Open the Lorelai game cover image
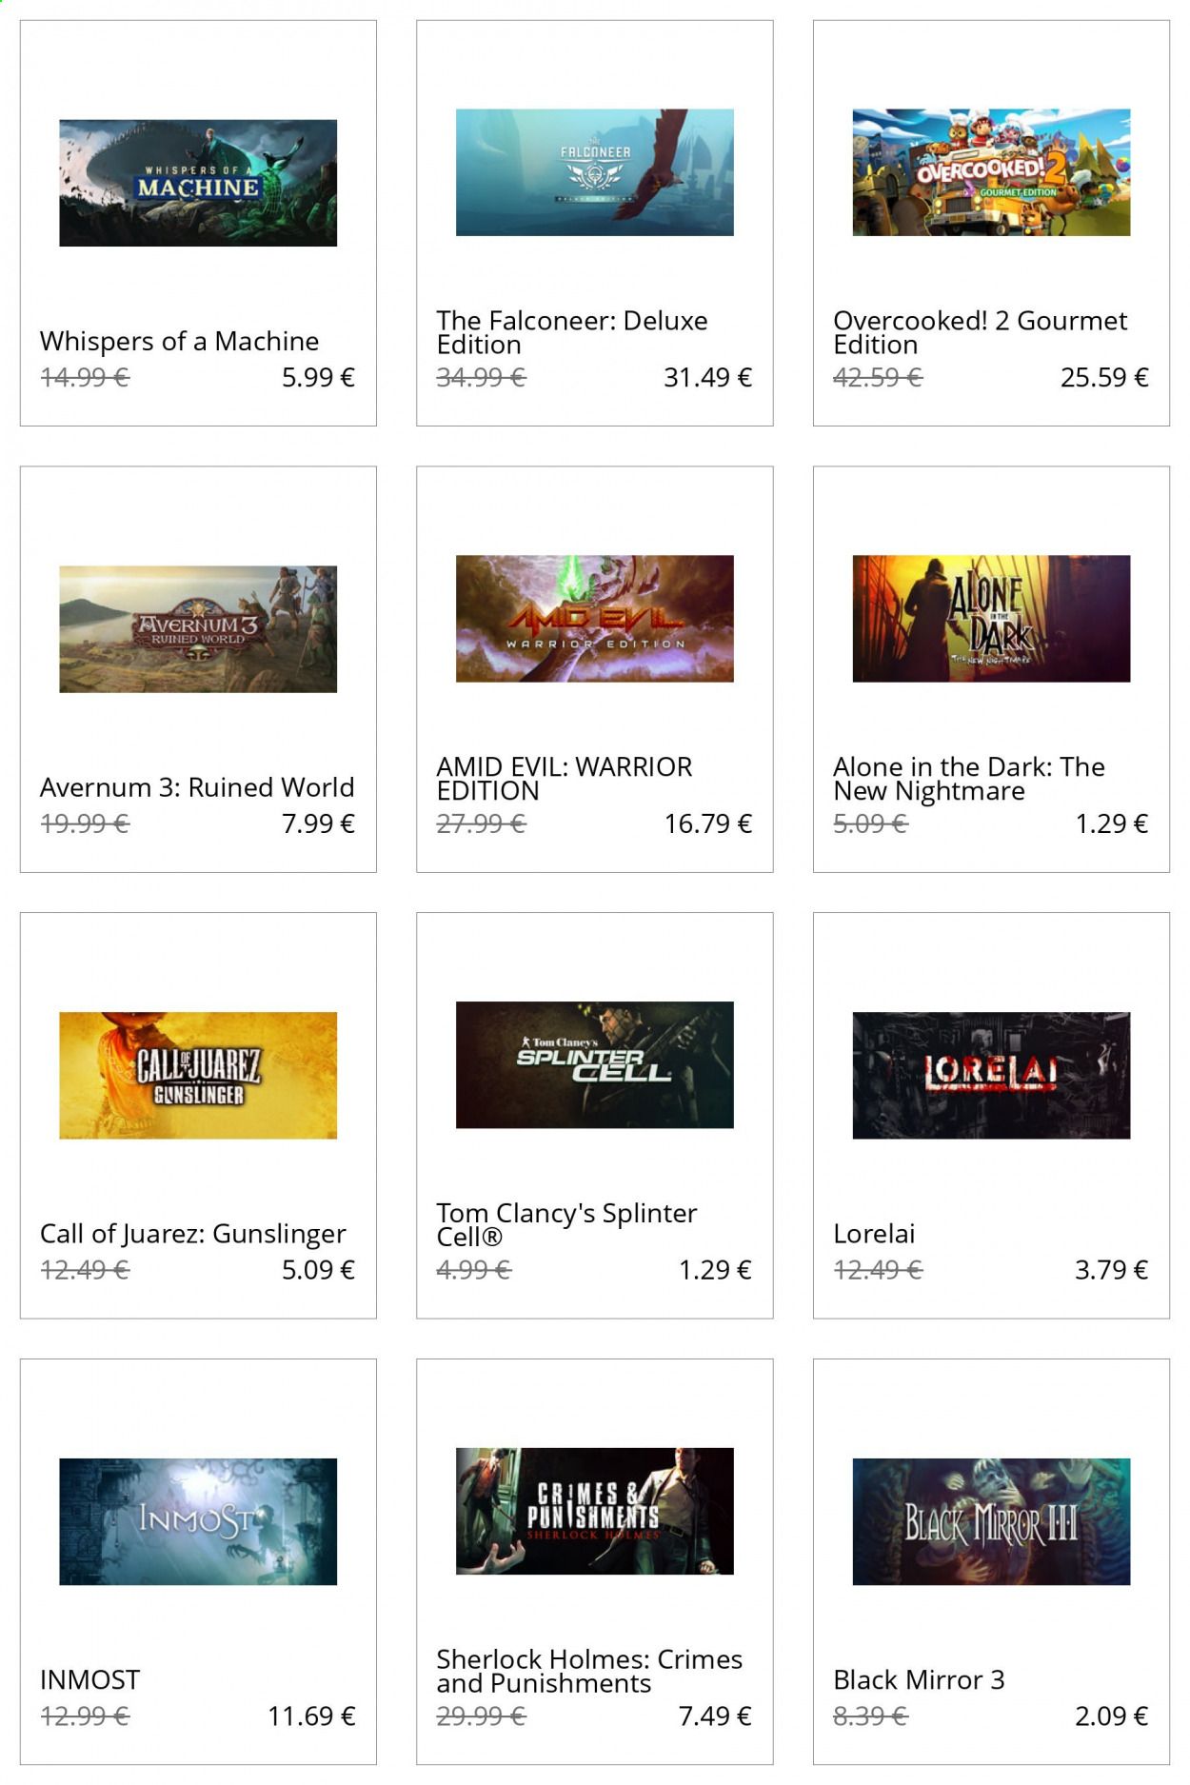Screen dimensions: 1190x1785 [x=991, y=1076]
